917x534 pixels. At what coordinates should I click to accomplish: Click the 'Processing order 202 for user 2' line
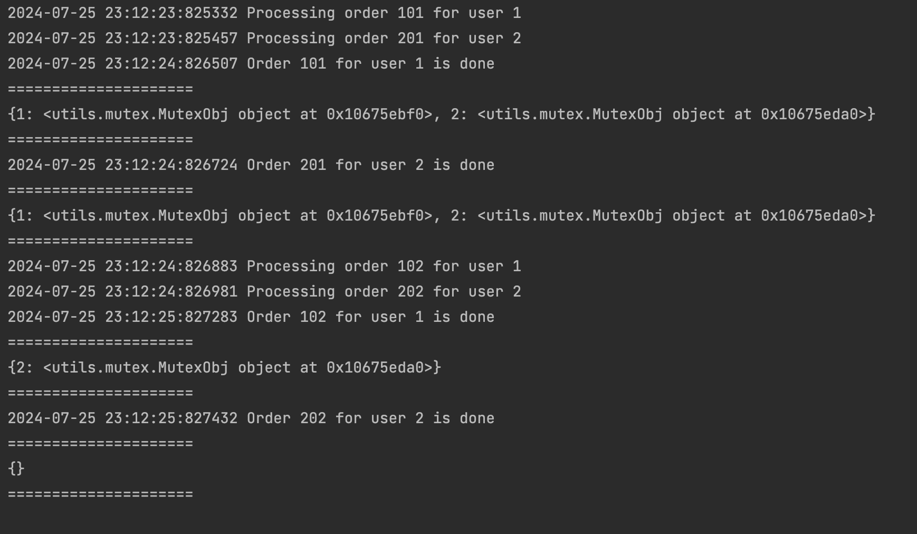pos(264,292)
